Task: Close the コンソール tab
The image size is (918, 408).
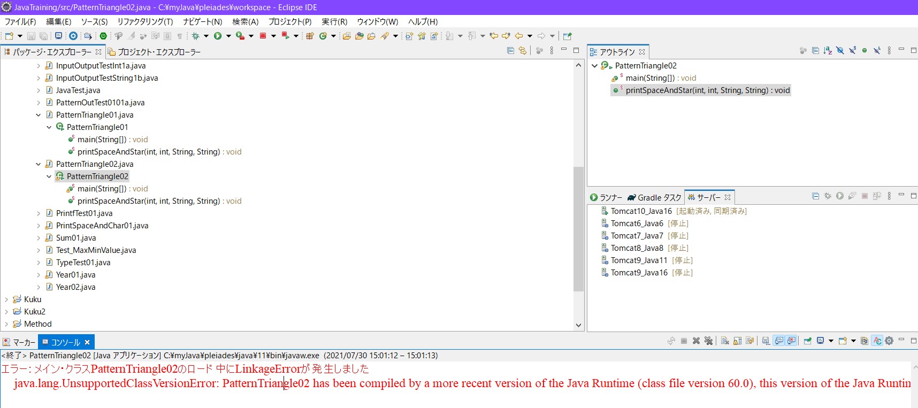Action: [87, 342]
